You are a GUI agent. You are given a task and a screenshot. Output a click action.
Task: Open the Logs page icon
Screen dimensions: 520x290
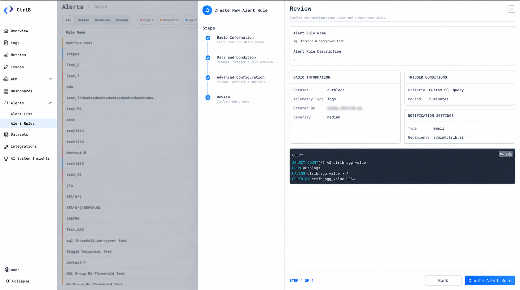6,43
